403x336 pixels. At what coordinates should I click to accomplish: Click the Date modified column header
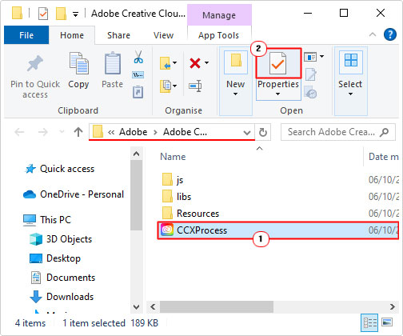click(x=383, y=157)
